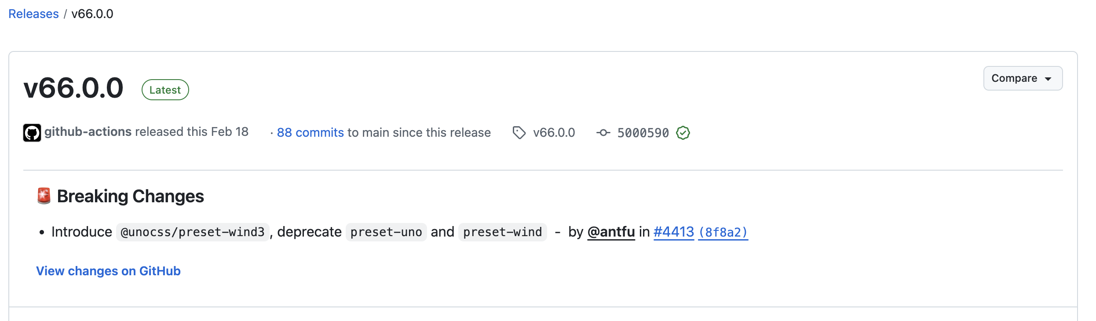Click the red siren Breaking Changes emoji
The width and height of the screenshot is (1096, 321).
(x=44, y=196)
